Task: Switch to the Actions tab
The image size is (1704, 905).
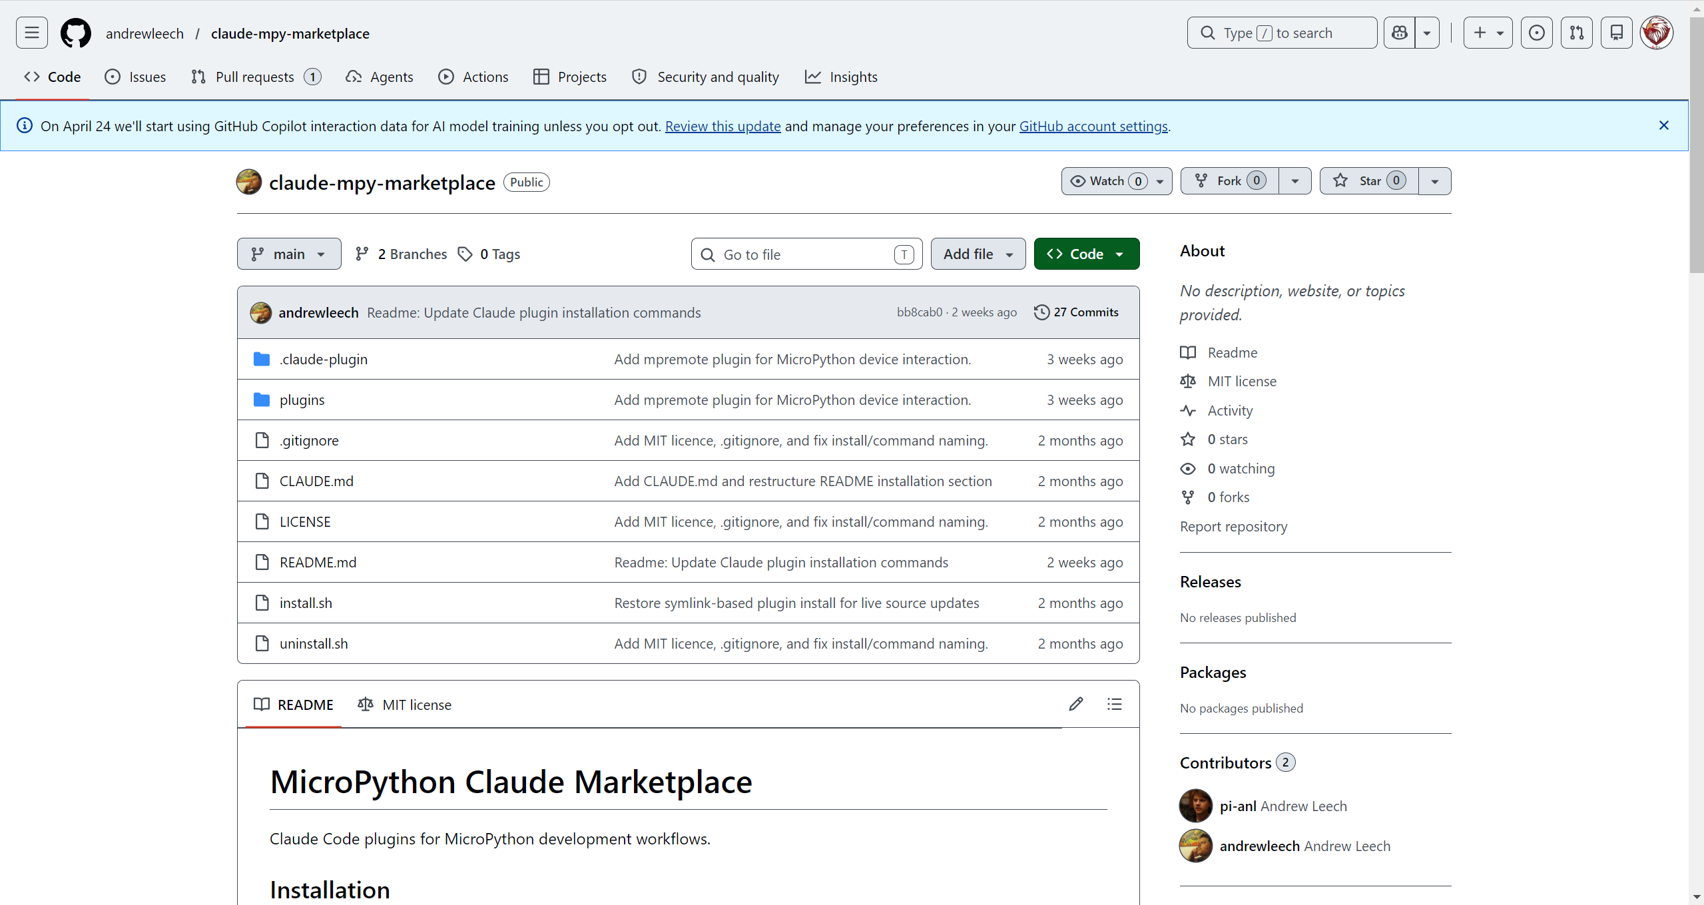Action: coord(473,77)
